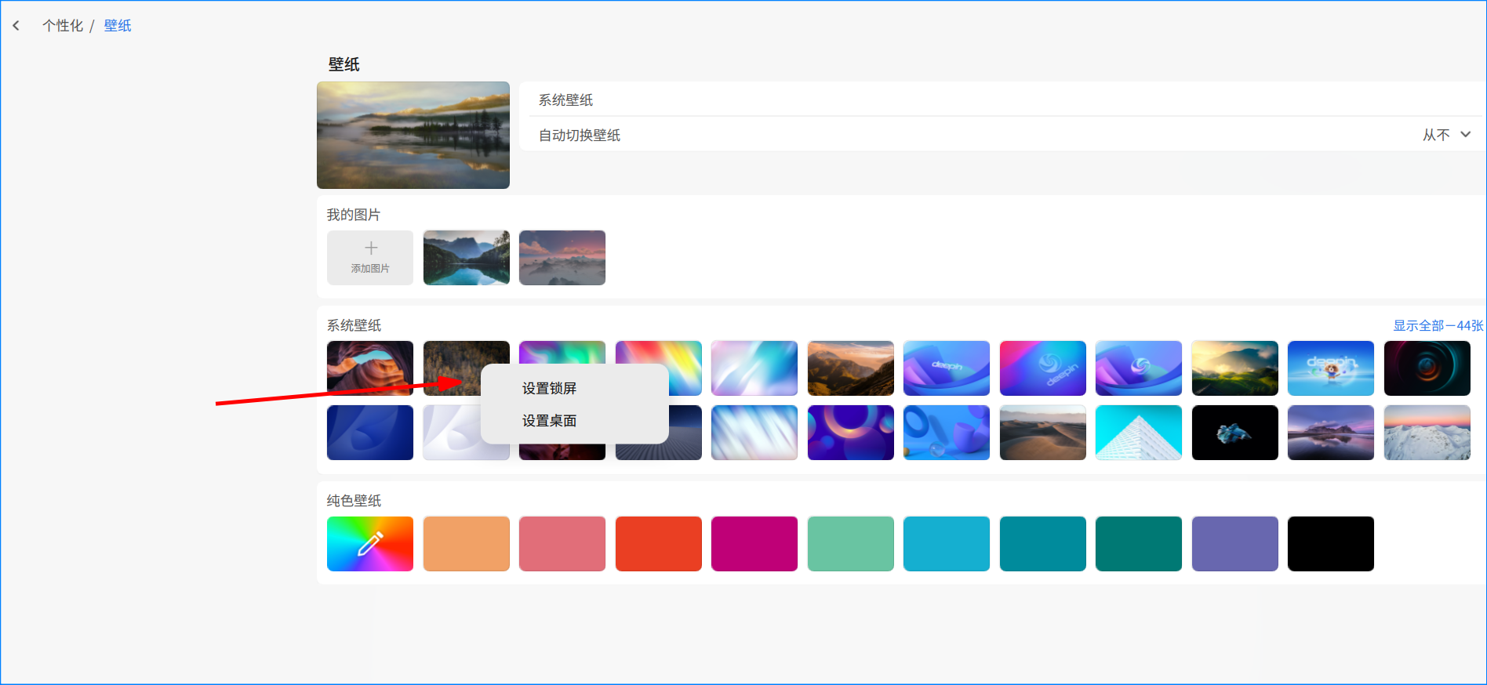Click the 显示全部—44张 link
Viewport: 1487px width, 685px height.
coord(1438,325)
